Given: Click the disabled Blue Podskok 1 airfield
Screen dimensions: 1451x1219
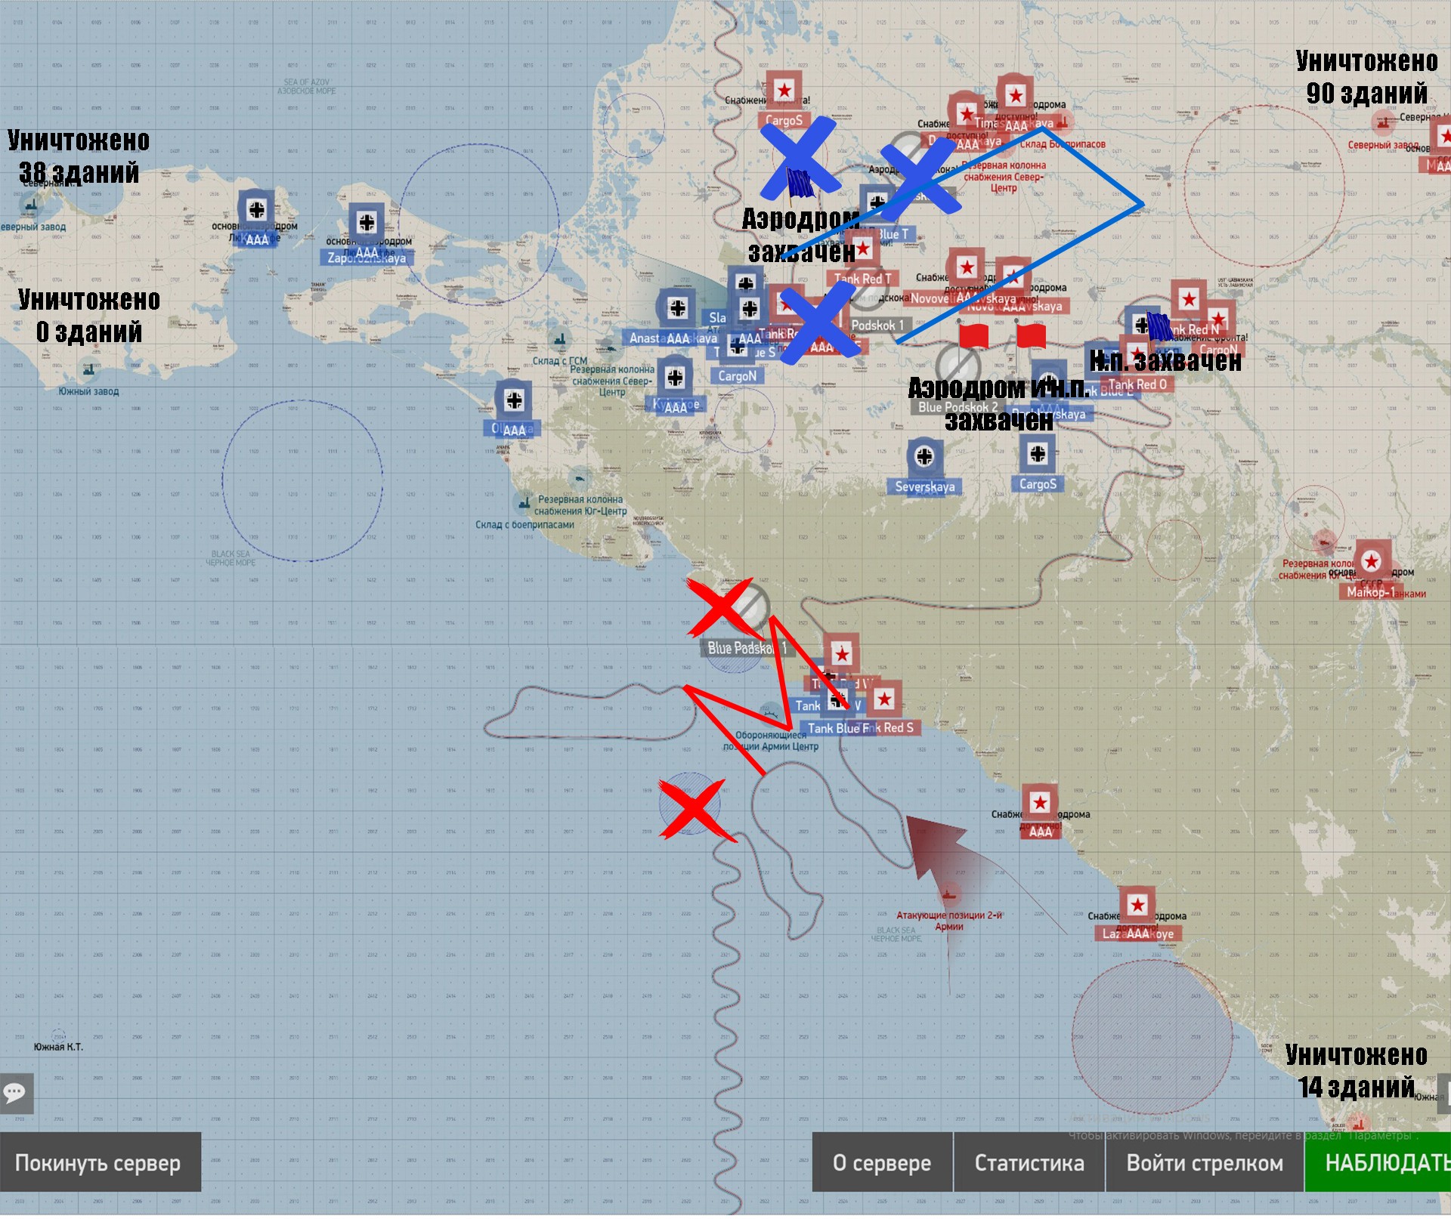Looking at the screenshot, I should tap(750, 607).
